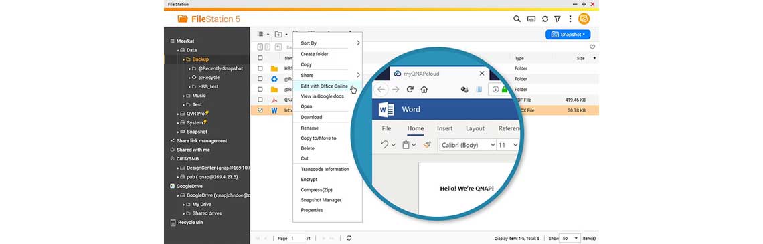The image size is (763, 244).
Task: Click browser reload icon in myQNAPcloud window
Action: pyautogui.click(x=410, y=90)
